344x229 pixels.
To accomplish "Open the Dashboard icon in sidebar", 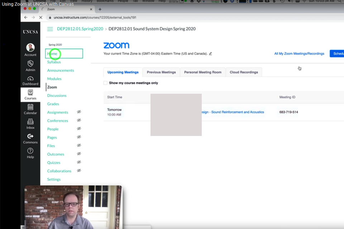I will click(30, 79).
